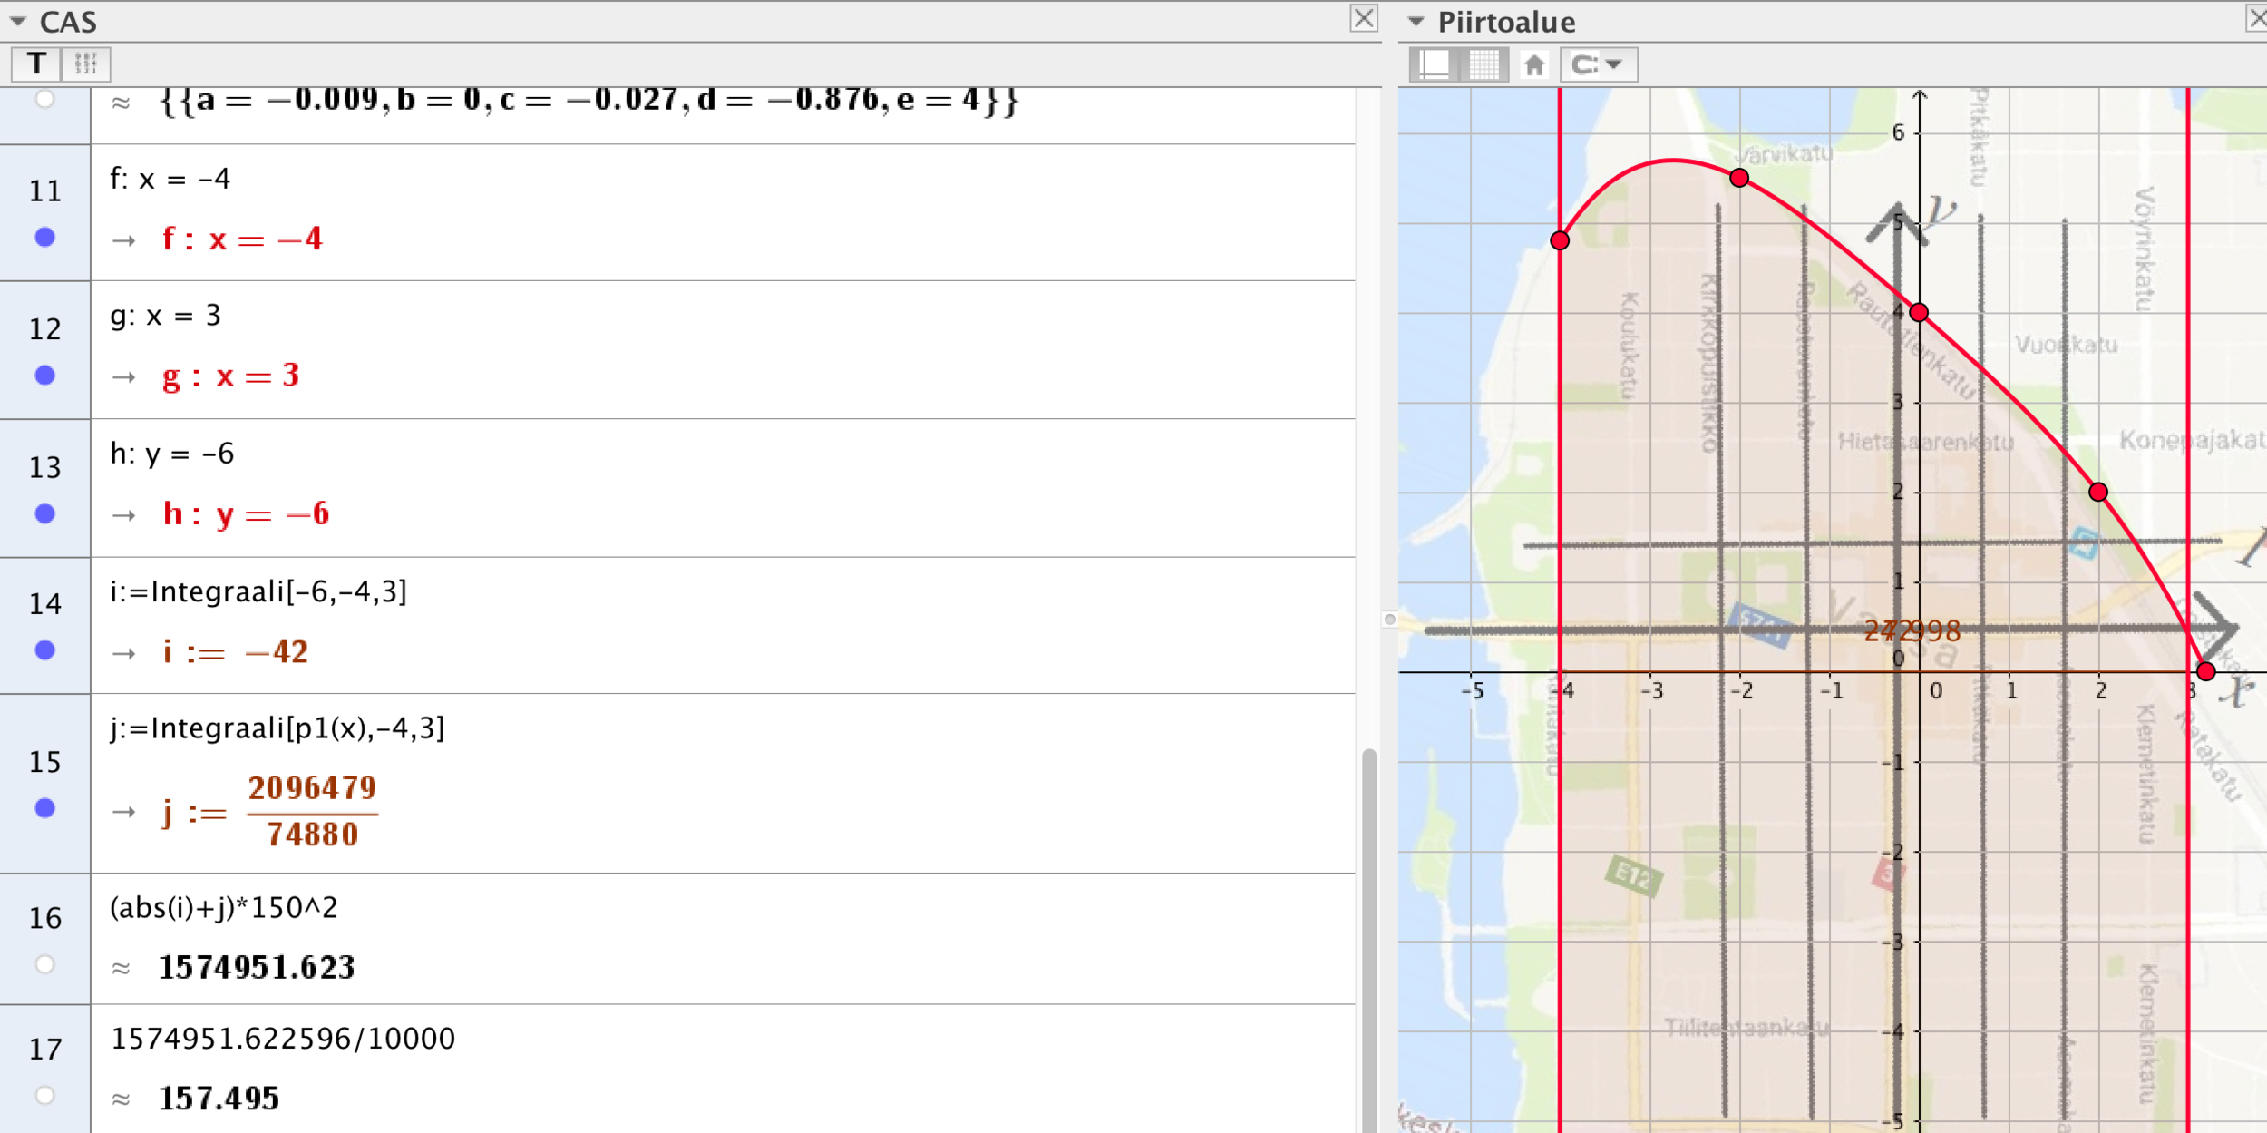The image size is (2267, 1133).
Task: Select CAS row number 17 header
Action: coord(44,1050)
